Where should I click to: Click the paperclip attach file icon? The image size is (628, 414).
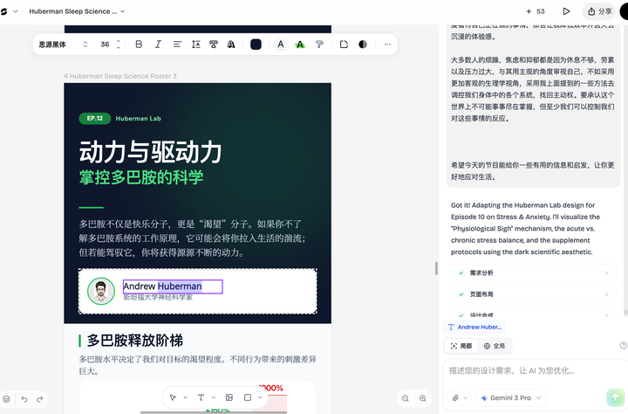point(455,398)
